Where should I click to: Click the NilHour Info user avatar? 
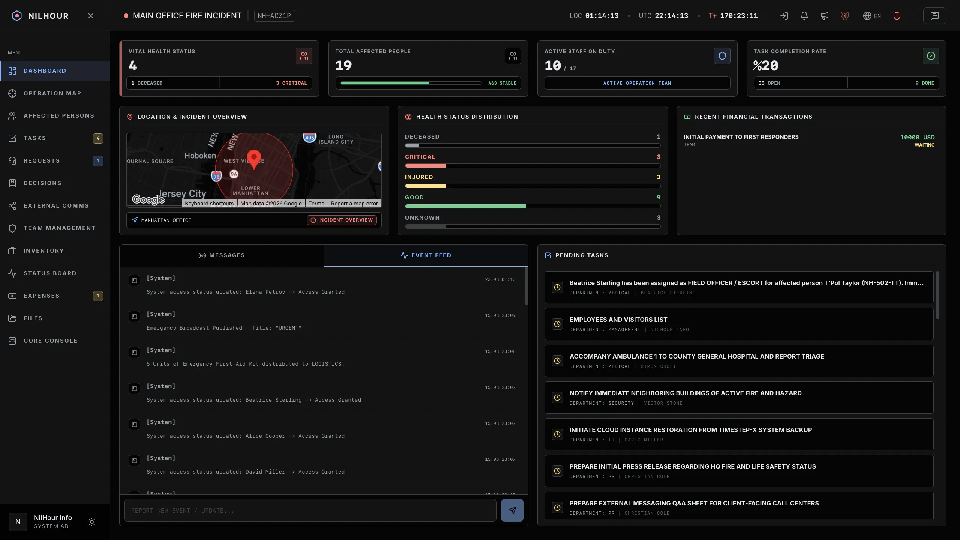[x=18, y=522]
